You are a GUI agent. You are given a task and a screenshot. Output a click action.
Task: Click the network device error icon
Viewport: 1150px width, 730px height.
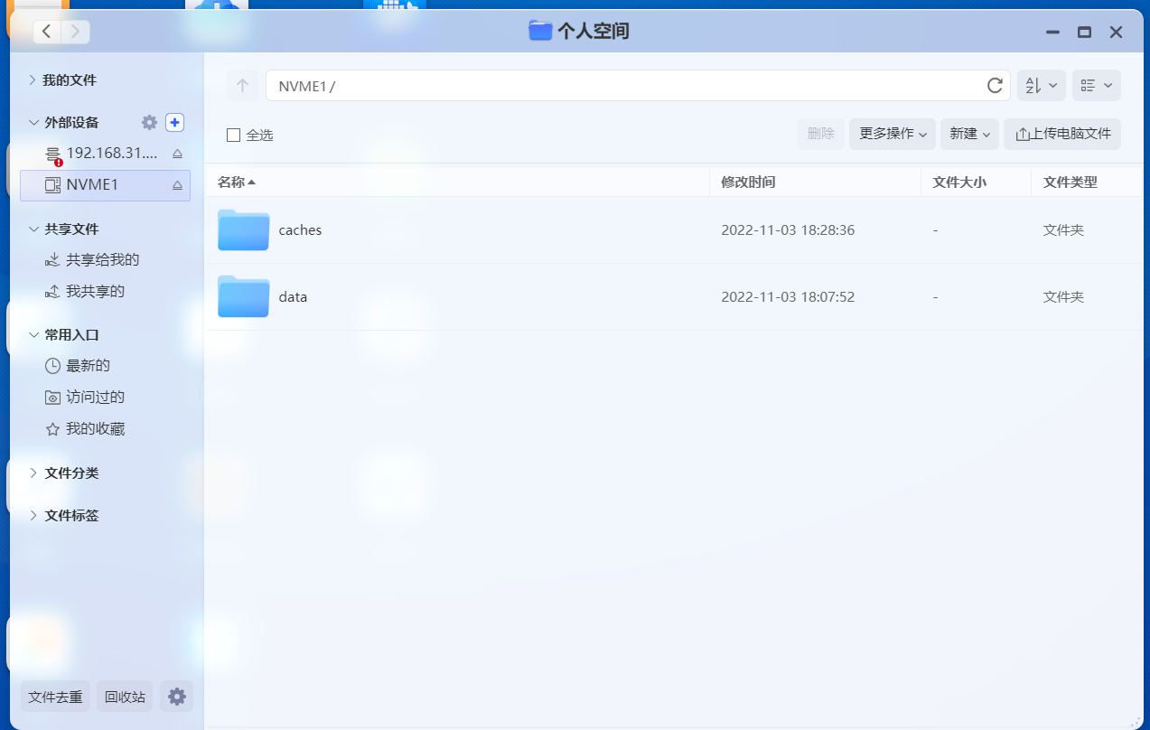point(59,163)
